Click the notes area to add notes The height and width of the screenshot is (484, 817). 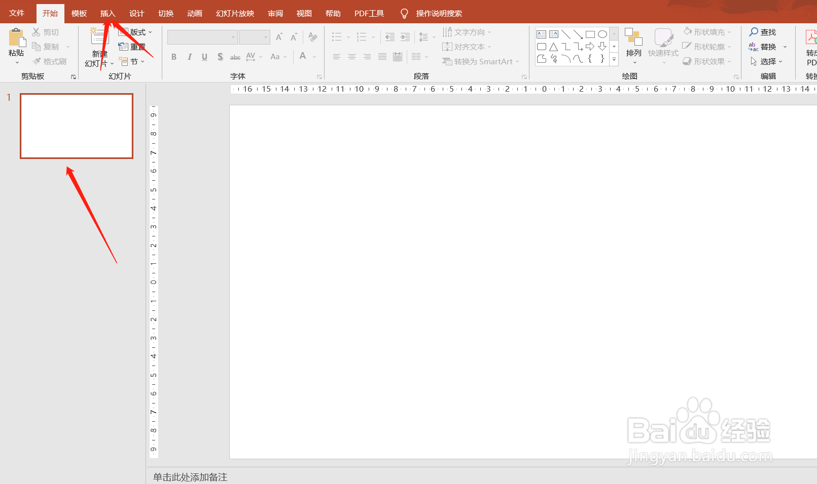pyautogui.click(x=190, y=477)
